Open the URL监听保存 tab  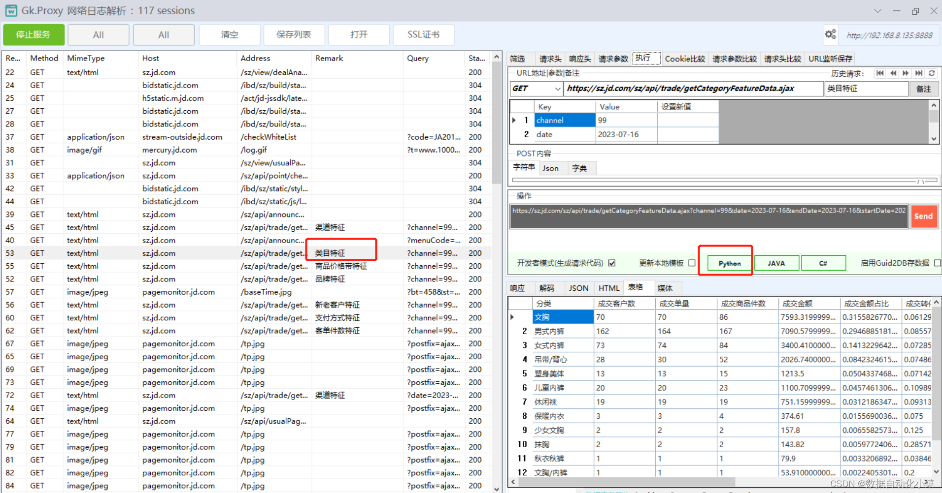pos(830,59)
